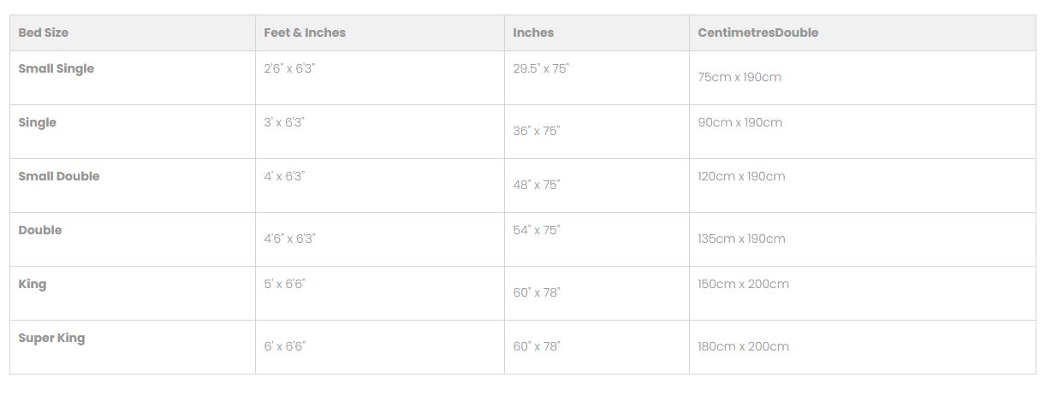This screenshot has width=1051, height=395.
Task: Select the 135cm x 190cm value
Action: (x=741, y=239)
